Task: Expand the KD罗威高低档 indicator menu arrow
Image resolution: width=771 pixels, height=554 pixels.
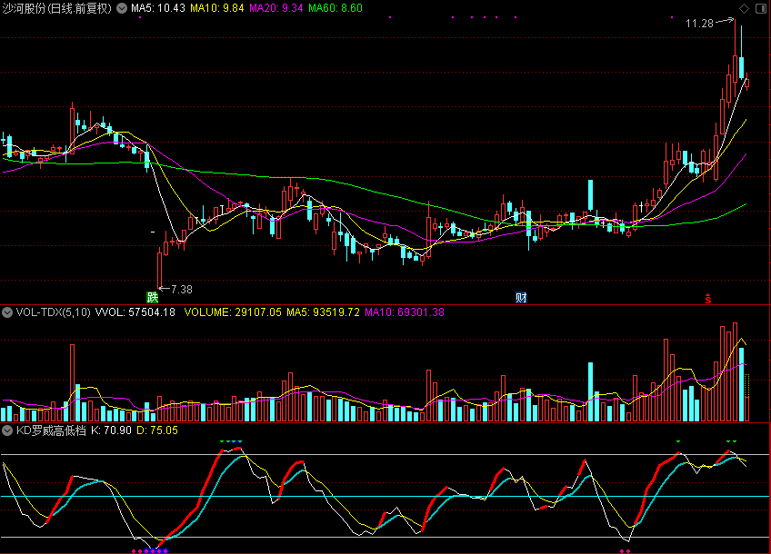Action: (x=7, y=430)
